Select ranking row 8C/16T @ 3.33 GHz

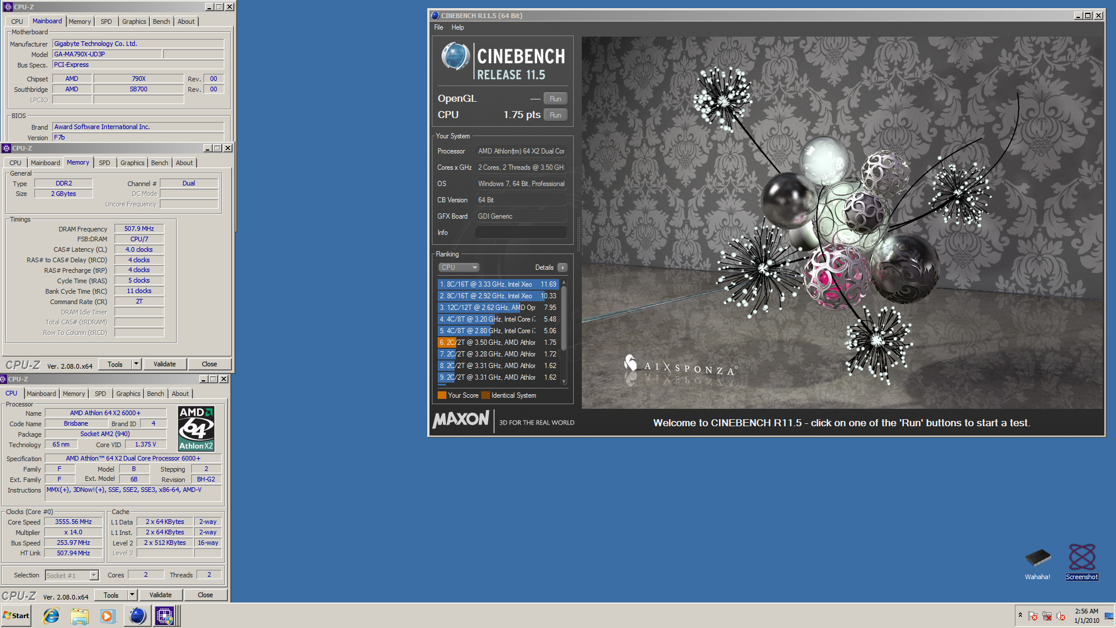[x=498, y=284]
